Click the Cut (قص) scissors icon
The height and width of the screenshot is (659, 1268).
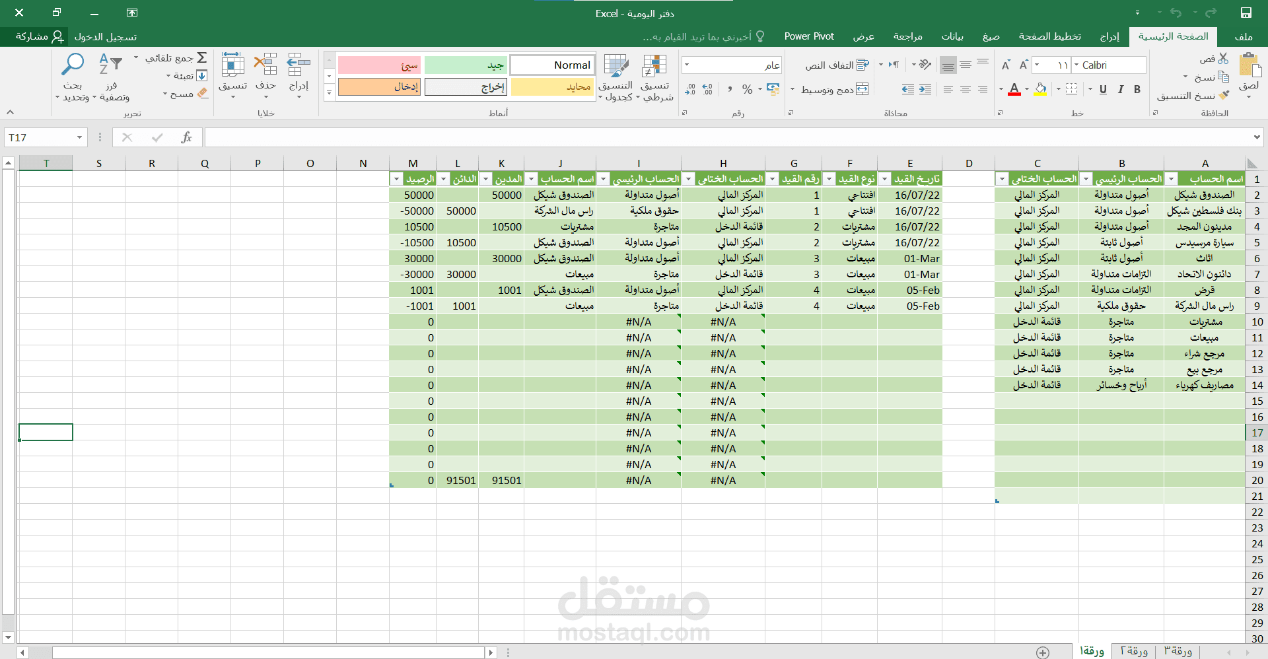[x=1223, y=59]
